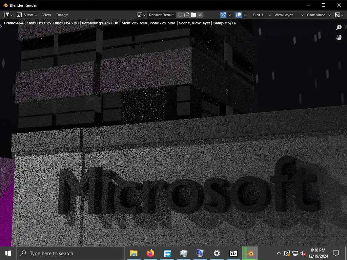Click the Blender taskbar icon
Viewport: 347px width, 260px height.
[250, 253]
